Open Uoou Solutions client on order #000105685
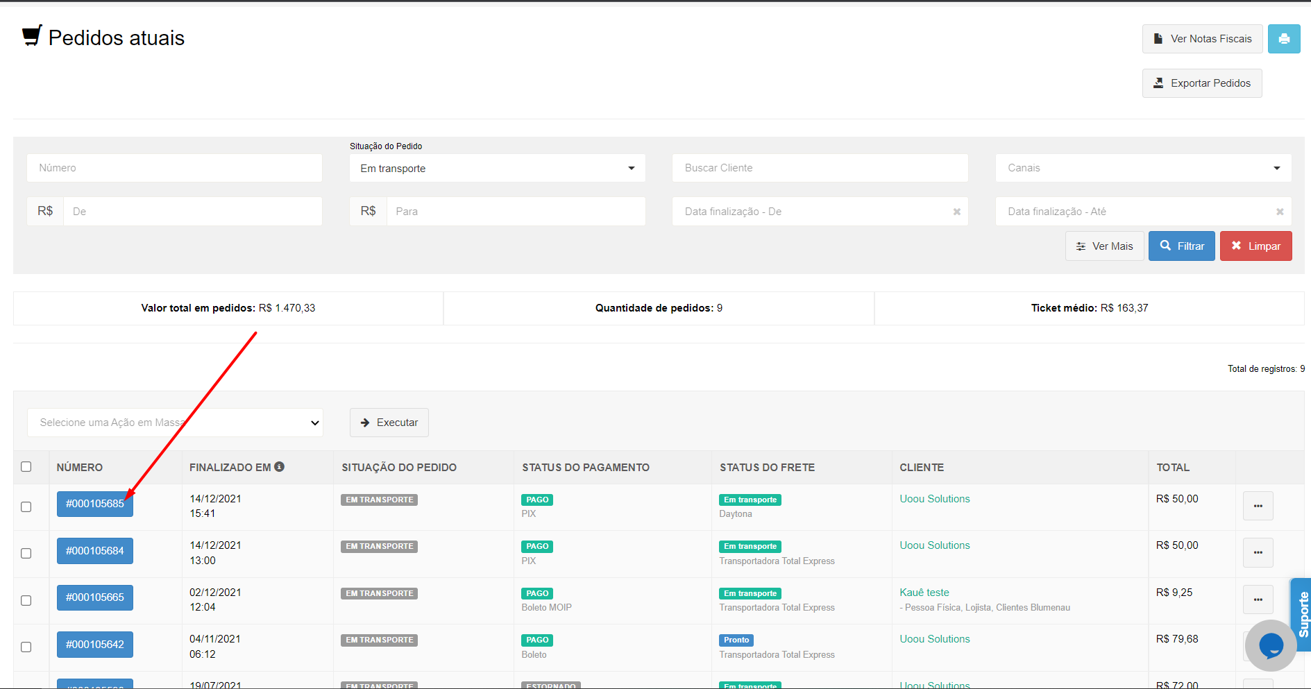Viewport: 1311px width, 689px height. (935, 499)
